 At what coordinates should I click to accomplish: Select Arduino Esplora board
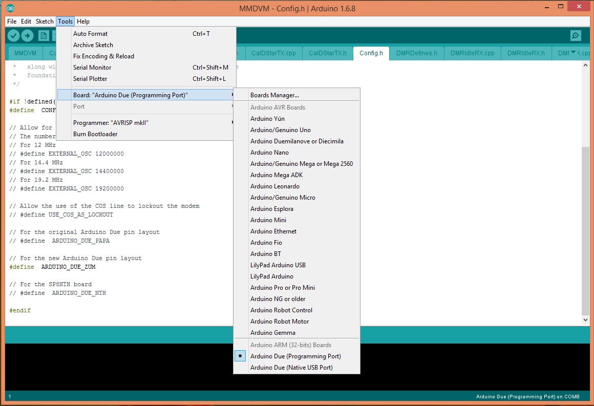click(x=296, y=209)
